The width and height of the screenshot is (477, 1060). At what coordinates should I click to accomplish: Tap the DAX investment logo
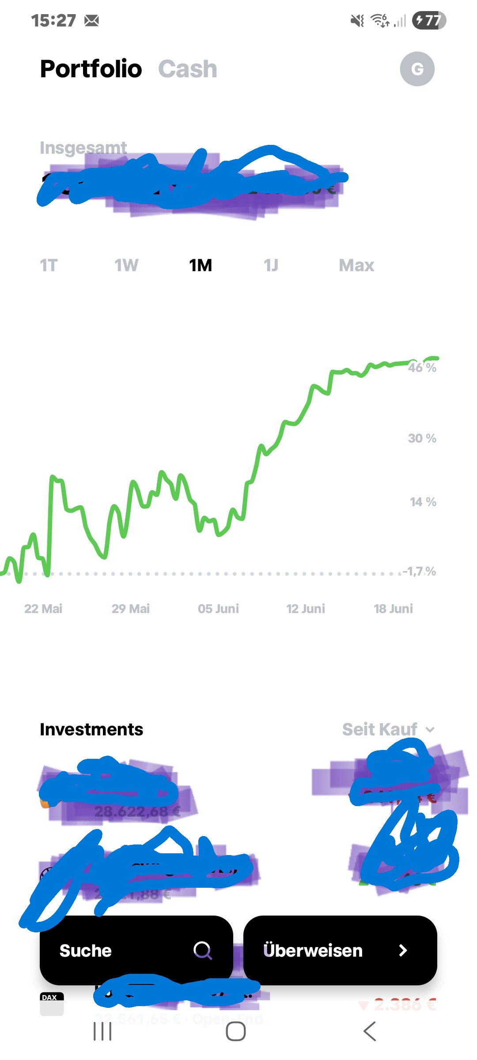(52, 1003)
